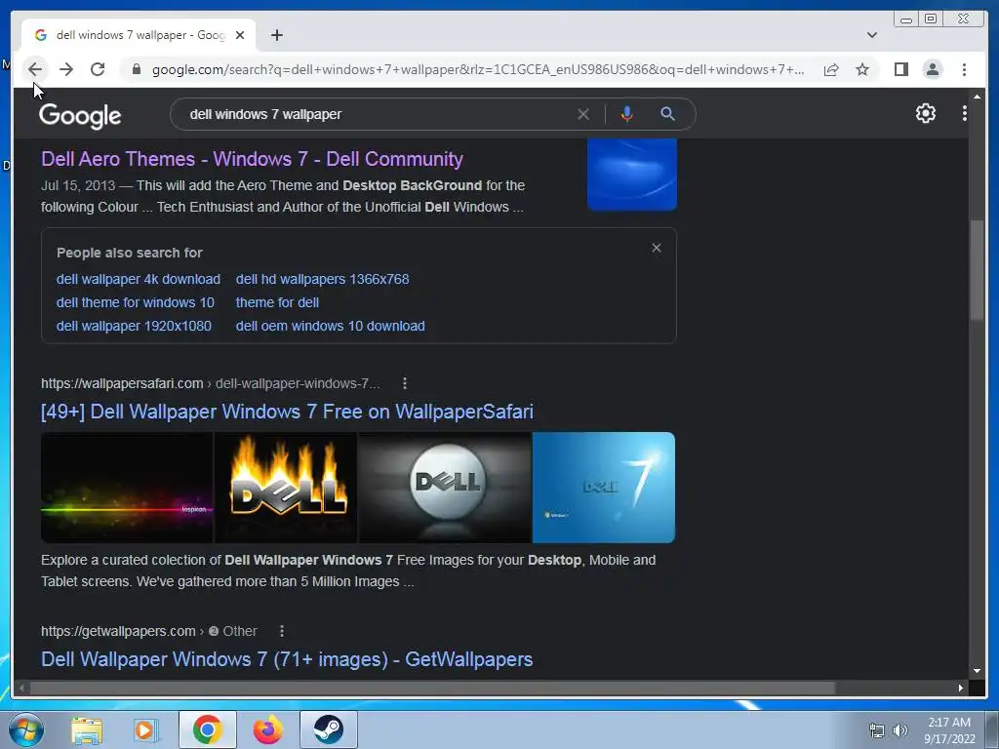The height and width of the screenshot is (749, 999).
Task: Submit search with magnifier icon
Action: 667,114
